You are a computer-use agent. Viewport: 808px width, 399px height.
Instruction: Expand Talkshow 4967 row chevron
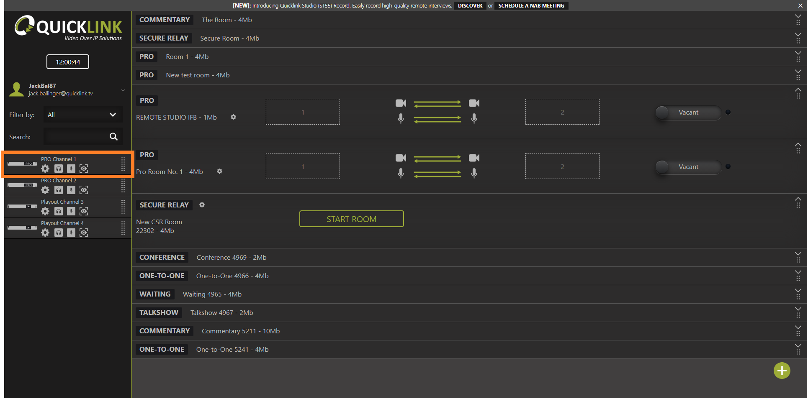pyautogui.click(x=798, y=309)
